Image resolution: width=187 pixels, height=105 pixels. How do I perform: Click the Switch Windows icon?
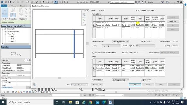tap(63, 2)
